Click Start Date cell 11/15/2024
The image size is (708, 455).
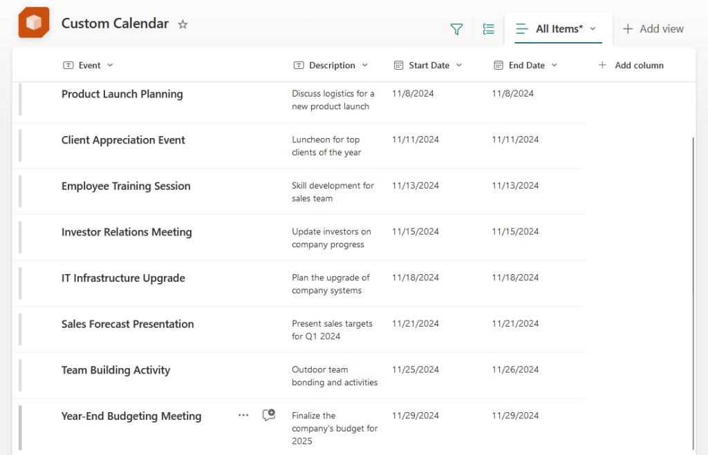click(x=416, y=231)
